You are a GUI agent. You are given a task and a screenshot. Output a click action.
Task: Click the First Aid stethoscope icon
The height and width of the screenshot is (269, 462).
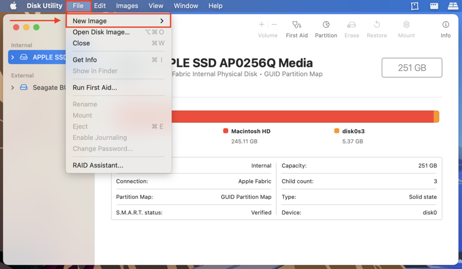297,24
